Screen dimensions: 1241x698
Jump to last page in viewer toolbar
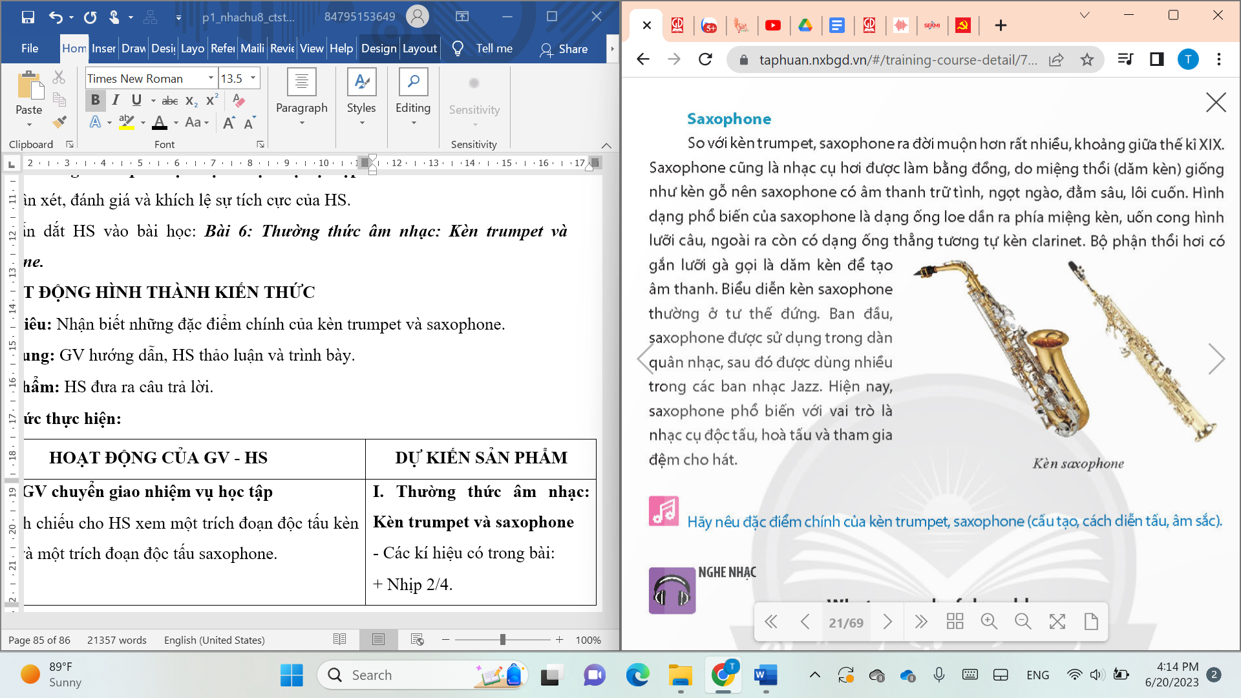921,622
